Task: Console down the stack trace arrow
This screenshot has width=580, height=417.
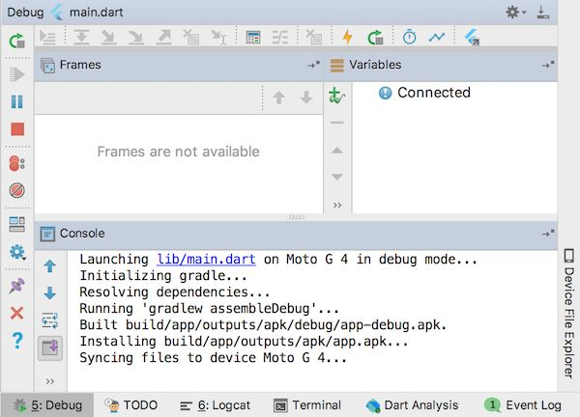Action: coord(50,293)
